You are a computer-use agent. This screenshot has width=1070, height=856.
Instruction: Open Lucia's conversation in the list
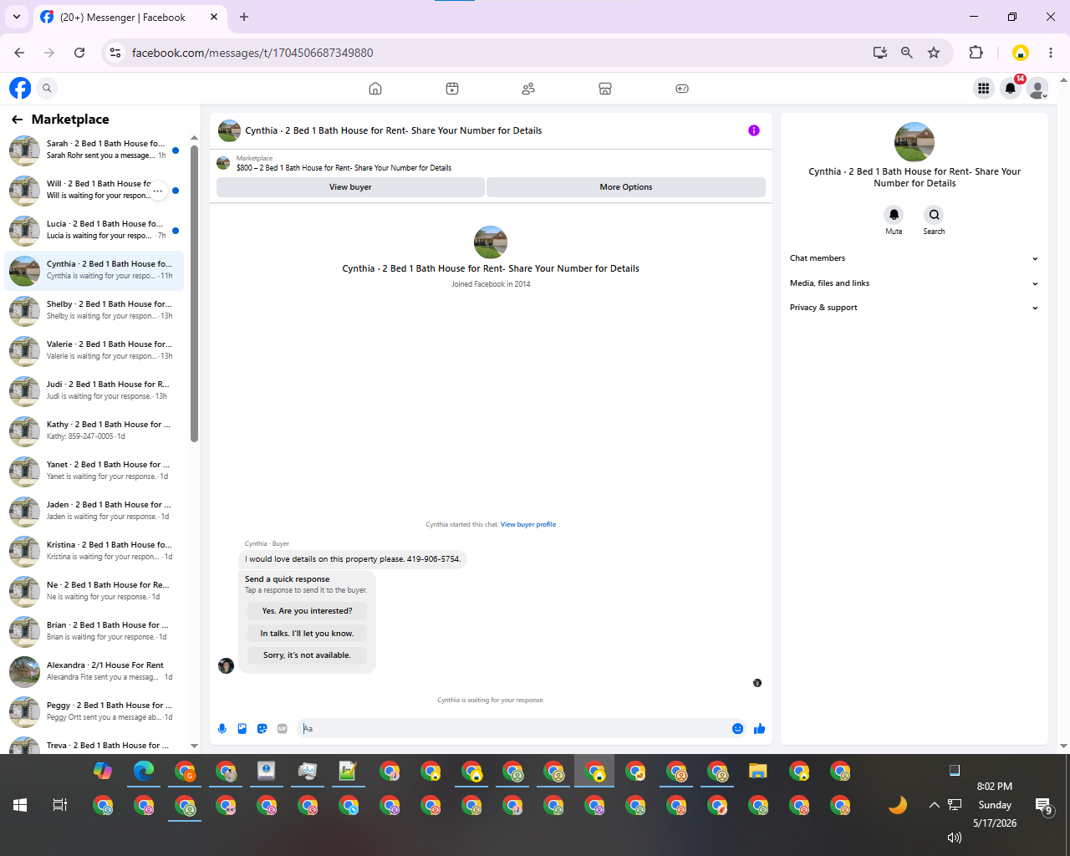(94, 231)
